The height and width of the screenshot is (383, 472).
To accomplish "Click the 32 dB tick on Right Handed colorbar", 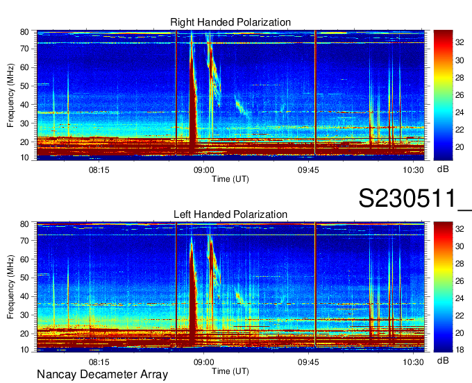I will 460,42.
